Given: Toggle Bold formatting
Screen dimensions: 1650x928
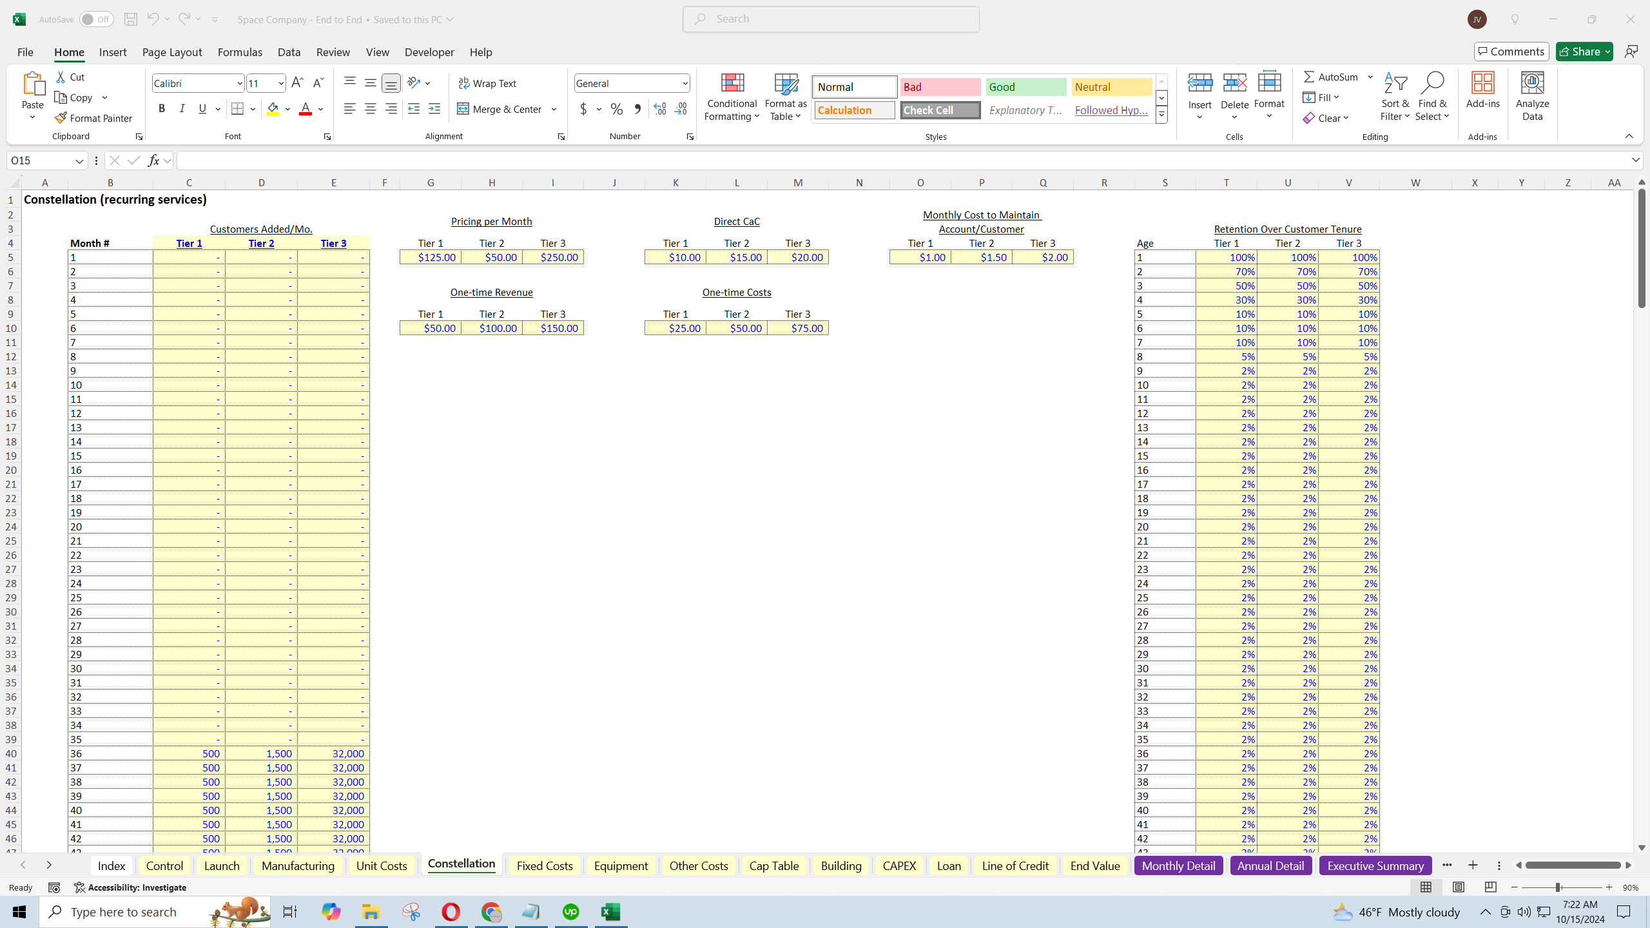Looking at the screenshot, I should click(x=162, y=109).
